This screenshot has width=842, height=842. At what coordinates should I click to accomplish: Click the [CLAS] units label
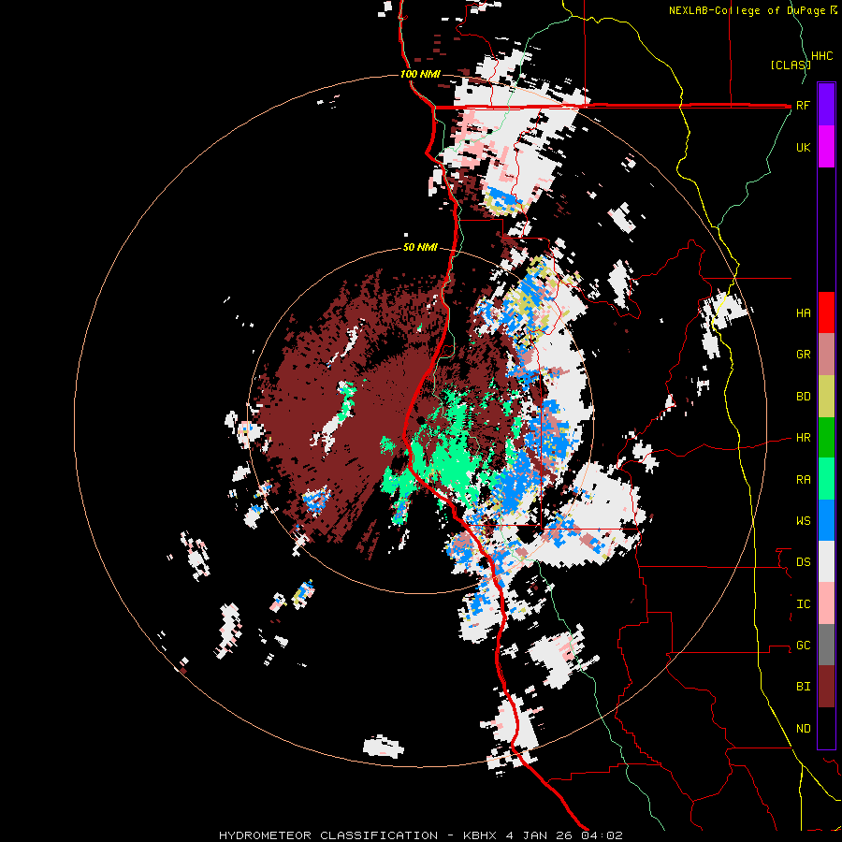790,65
